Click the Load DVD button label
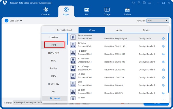Screen dimensions: 173x109 (x=14, y=21)
